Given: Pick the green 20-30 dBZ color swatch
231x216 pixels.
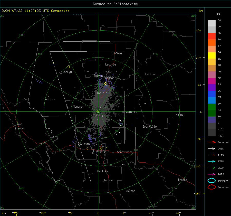Looking at the screenshot, I should click(211, 107).
